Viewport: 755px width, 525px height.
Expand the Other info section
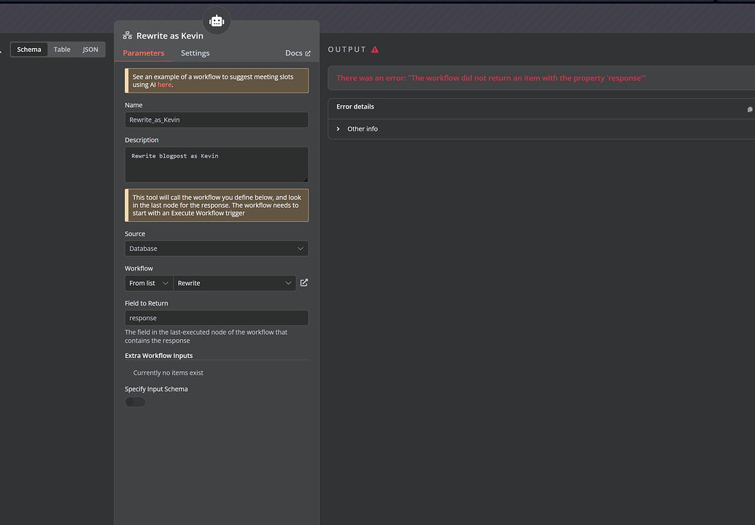click(x=338, y=128)
